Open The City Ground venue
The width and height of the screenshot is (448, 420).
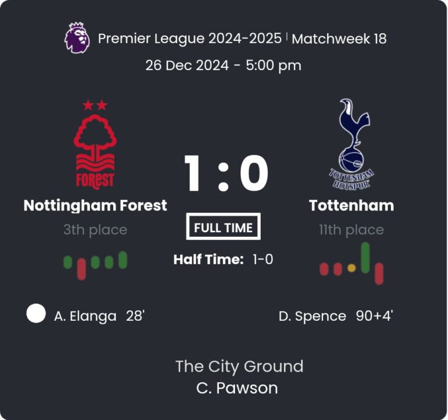point(239,366)
